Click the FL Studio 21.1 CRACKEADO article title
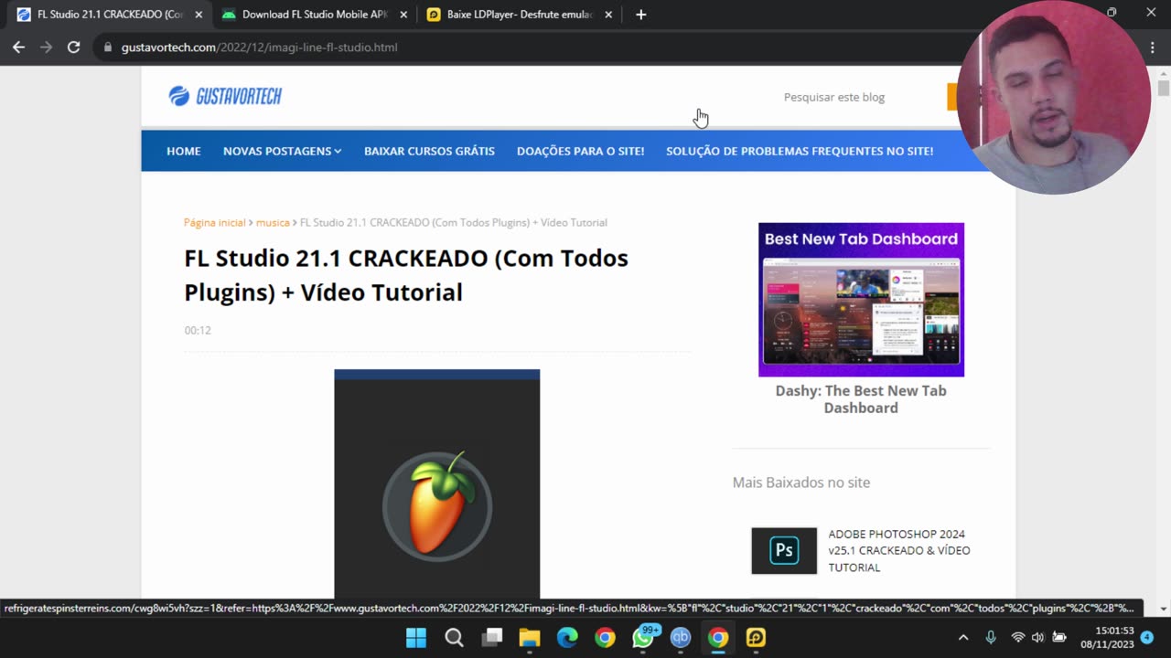Viewport: 1171px width, 658px height. pyautogui.click(x=406, y=275)
